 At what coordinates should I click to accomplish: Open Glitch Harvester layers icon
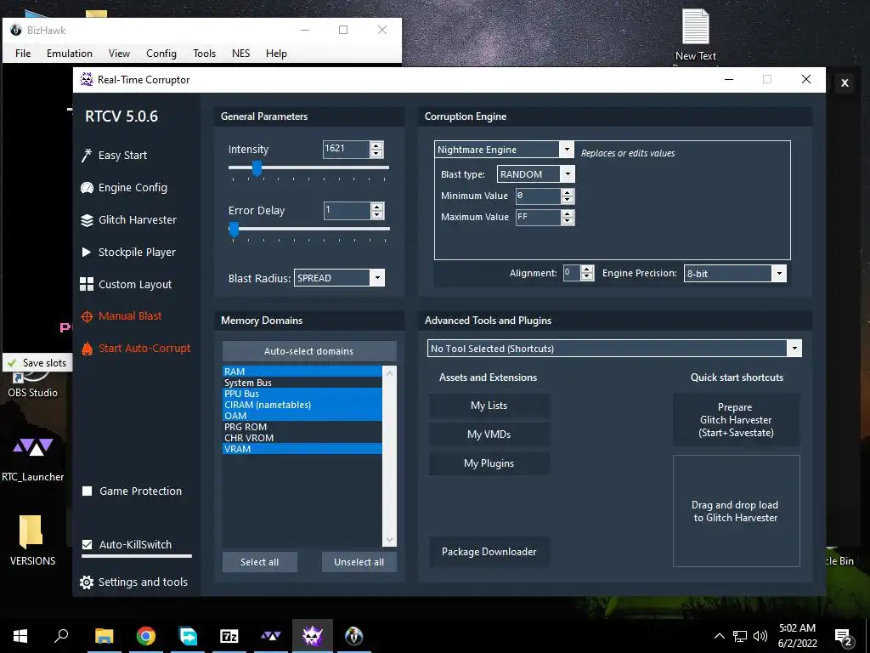click(87, 220)
